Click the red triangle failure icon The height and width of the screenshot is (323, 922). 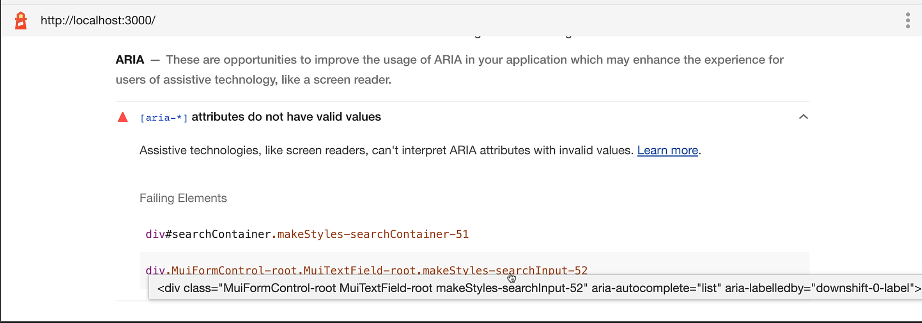click(x=123, y=117)
